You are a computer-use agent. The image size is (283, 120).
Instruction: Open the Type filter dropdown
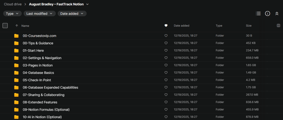(12, 13)
